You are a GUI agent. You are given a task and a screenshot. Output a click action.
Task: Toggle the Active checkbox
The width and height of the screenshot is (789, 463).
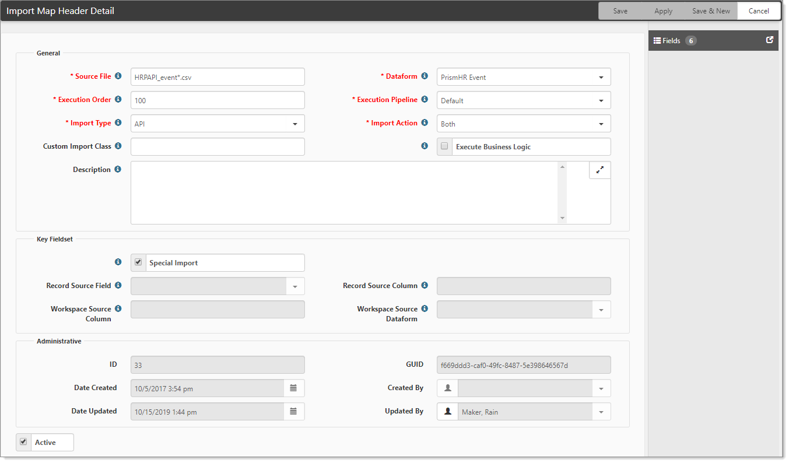click(23, 442)
